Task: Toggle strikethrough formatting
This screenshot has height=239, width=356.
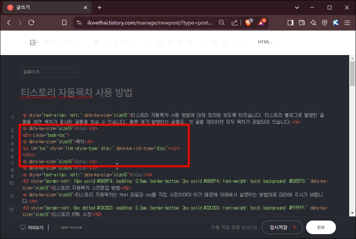Action: click(124, 43)
